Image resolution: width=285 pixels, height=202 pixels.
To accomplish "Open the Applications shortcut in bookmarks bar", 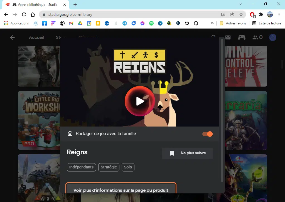I will coord(16,23).
